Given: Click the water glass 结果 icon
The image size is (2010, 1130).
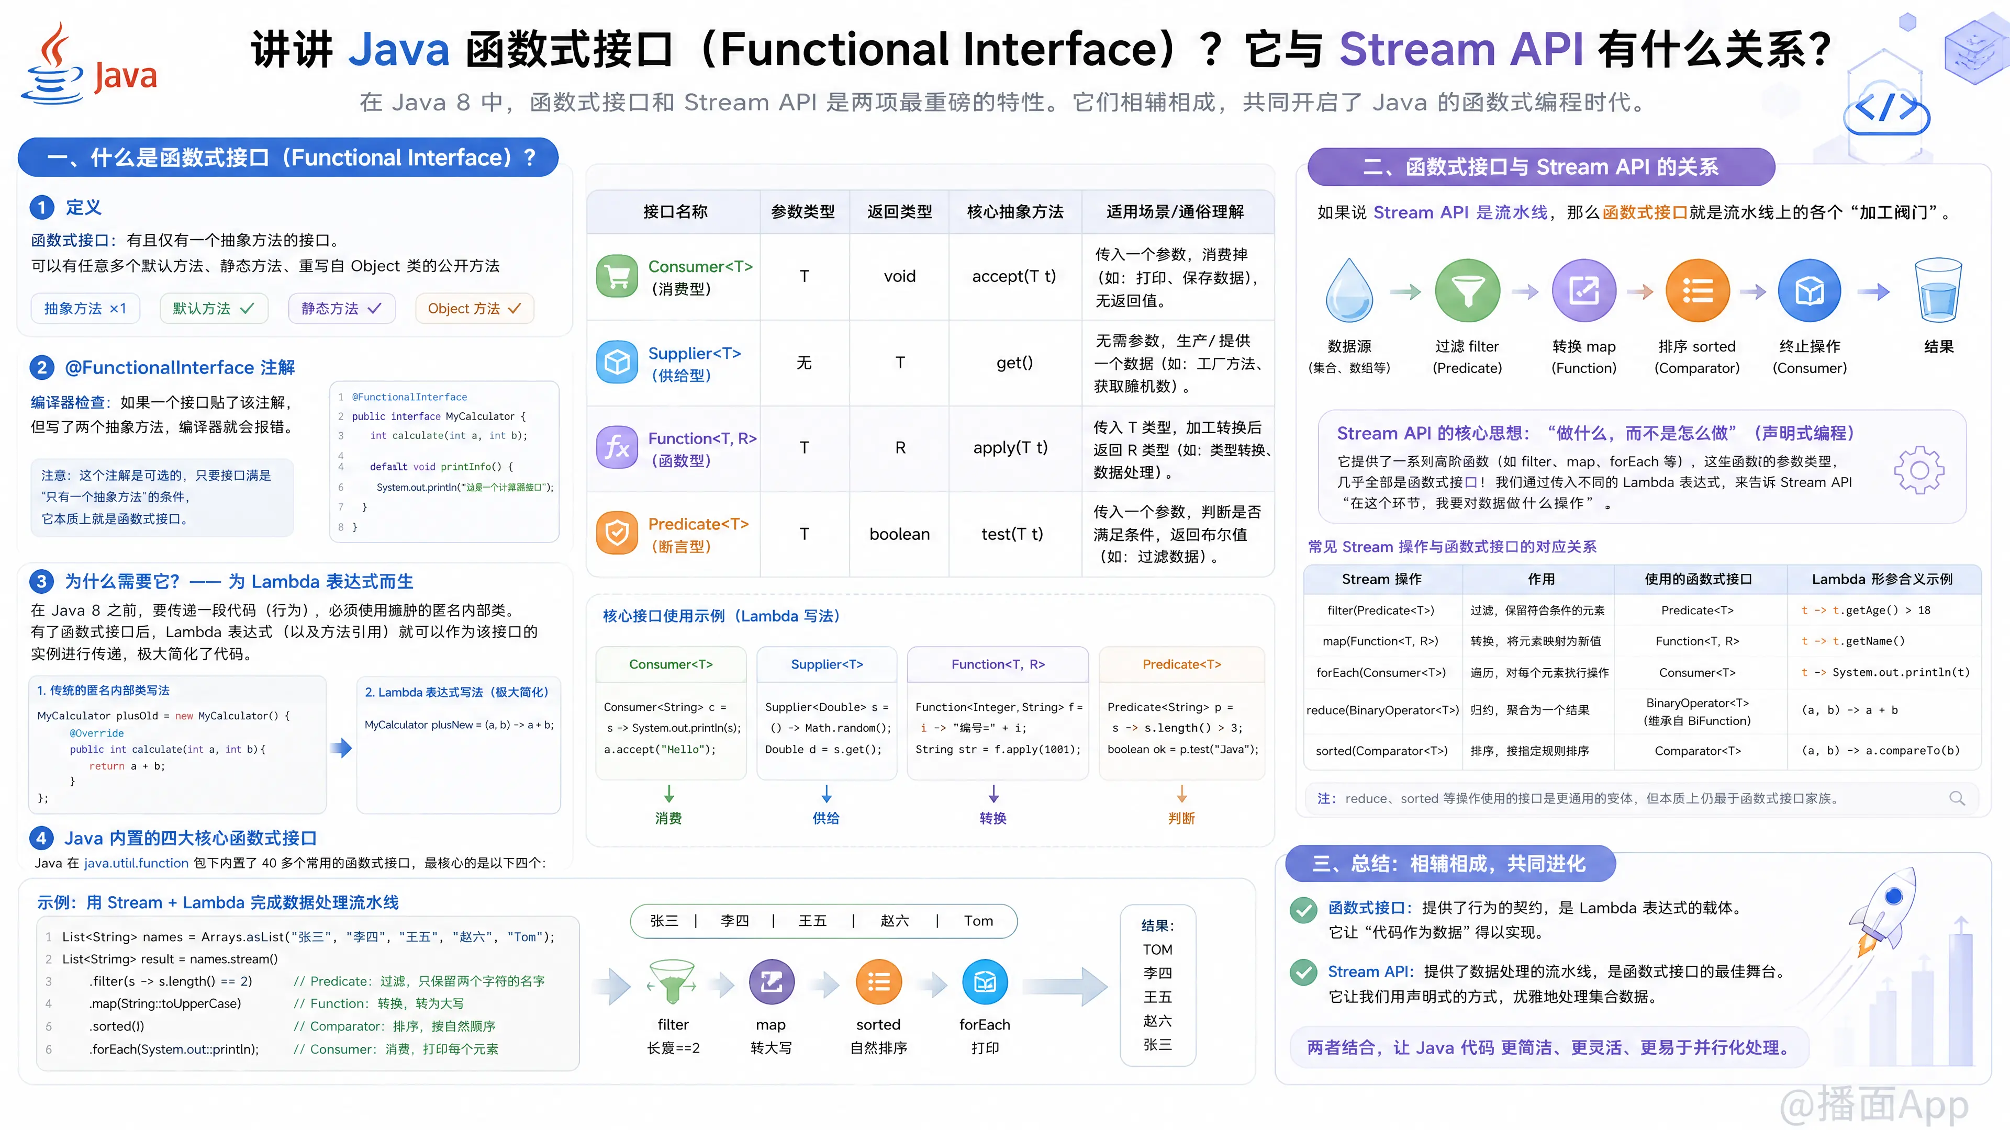Looking at the screenshot, I should pos(1938,290).
